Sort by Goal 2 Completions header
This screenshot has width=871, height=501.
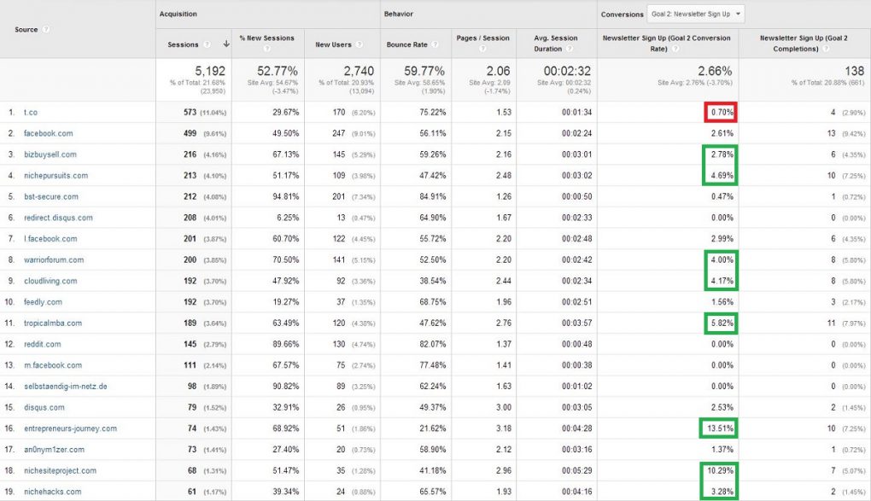pyautogui.click(x=804, y=44)
